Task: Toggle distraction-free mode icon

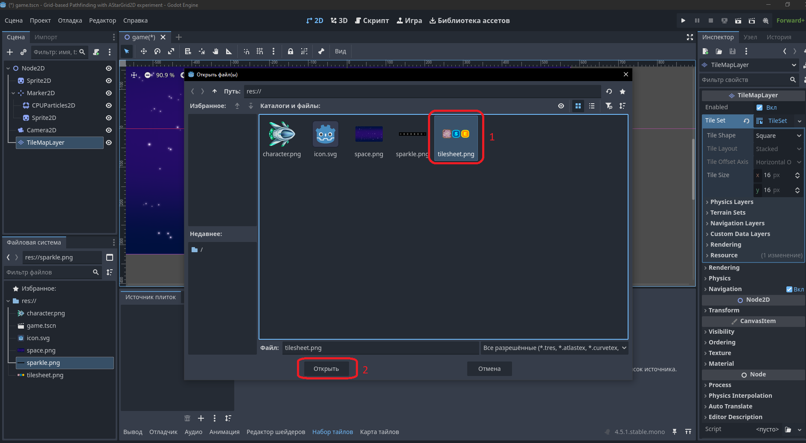Action: click(690, 37)
